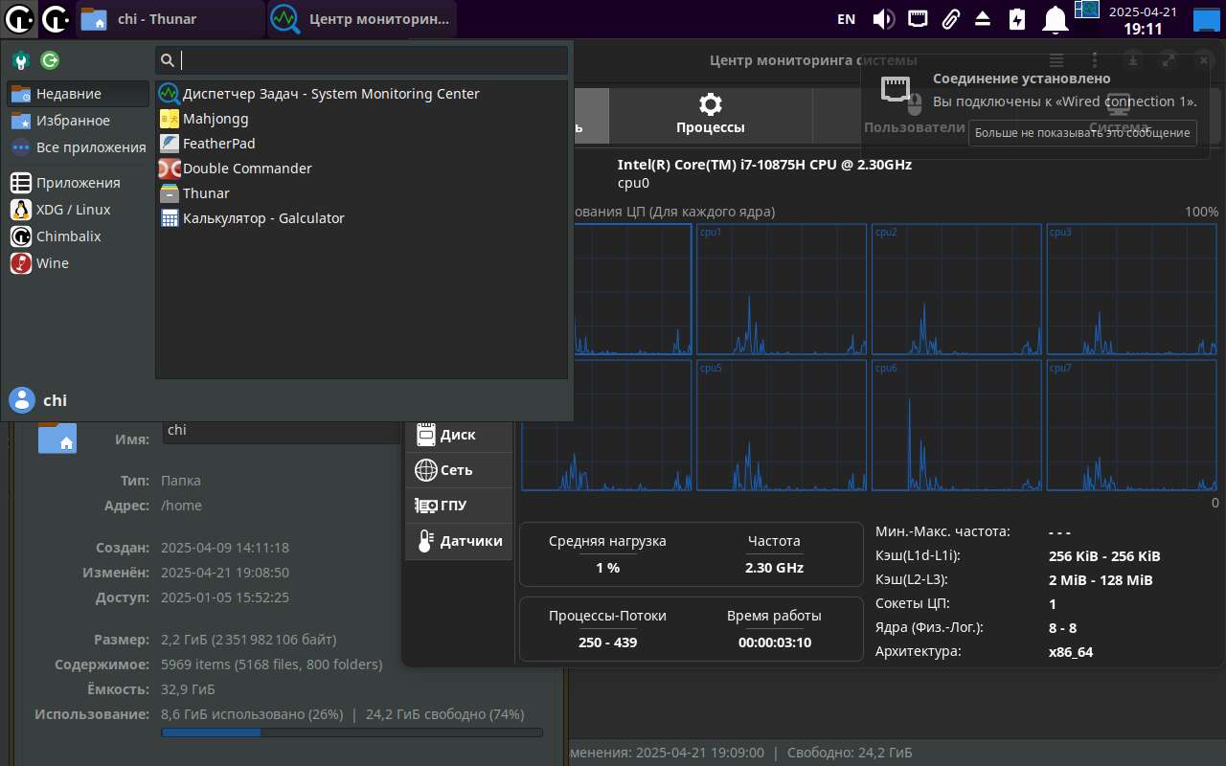
Task: Open the clipboard paperclip tray icon
Action: tap(950, 18)
